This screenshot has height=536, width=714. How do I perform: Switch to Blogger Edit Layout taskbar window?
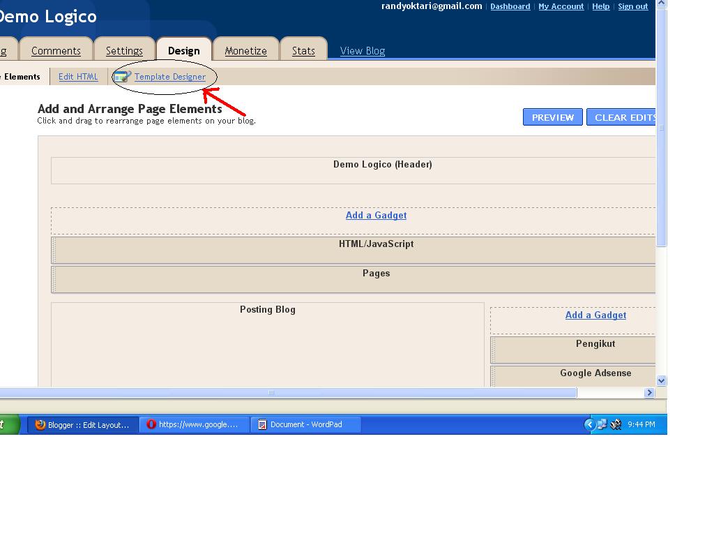tap(83, 425)
